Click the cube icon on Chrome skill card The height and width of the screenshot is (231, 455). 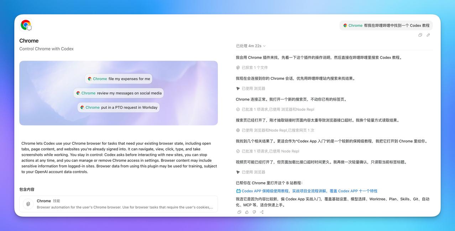(x=28, y=204)
